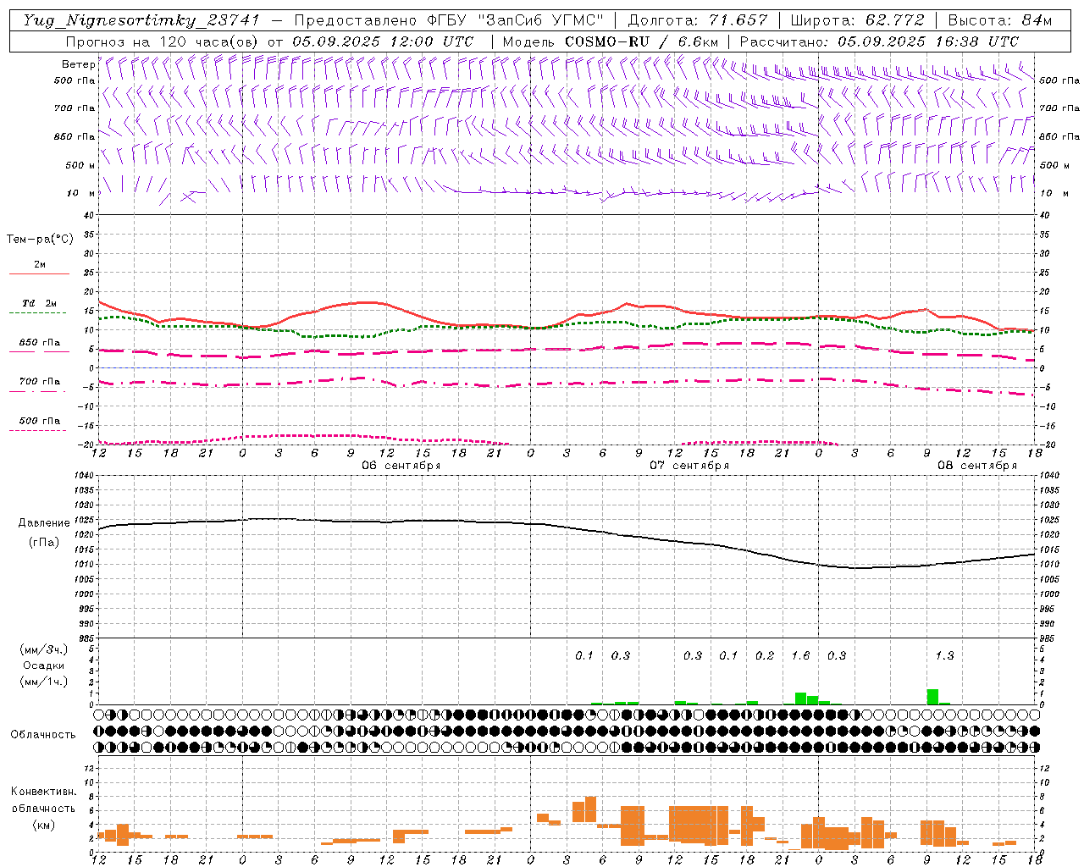
Task: Click the date label 08 сентября
Action: pos(977,466)
